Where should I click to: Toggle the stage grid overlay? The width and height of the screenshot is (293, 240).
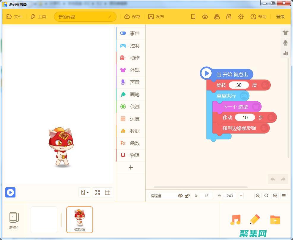[x=107, y=192]
